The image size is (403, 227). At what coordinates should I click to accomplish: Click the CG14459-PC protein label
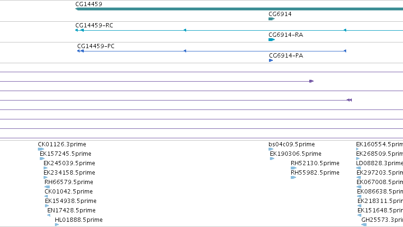click(x=96, y=46)
